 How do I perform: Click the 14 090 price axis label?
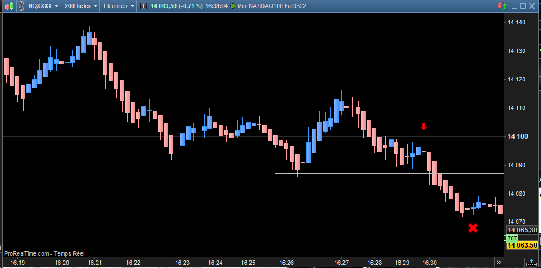point(517,166)
